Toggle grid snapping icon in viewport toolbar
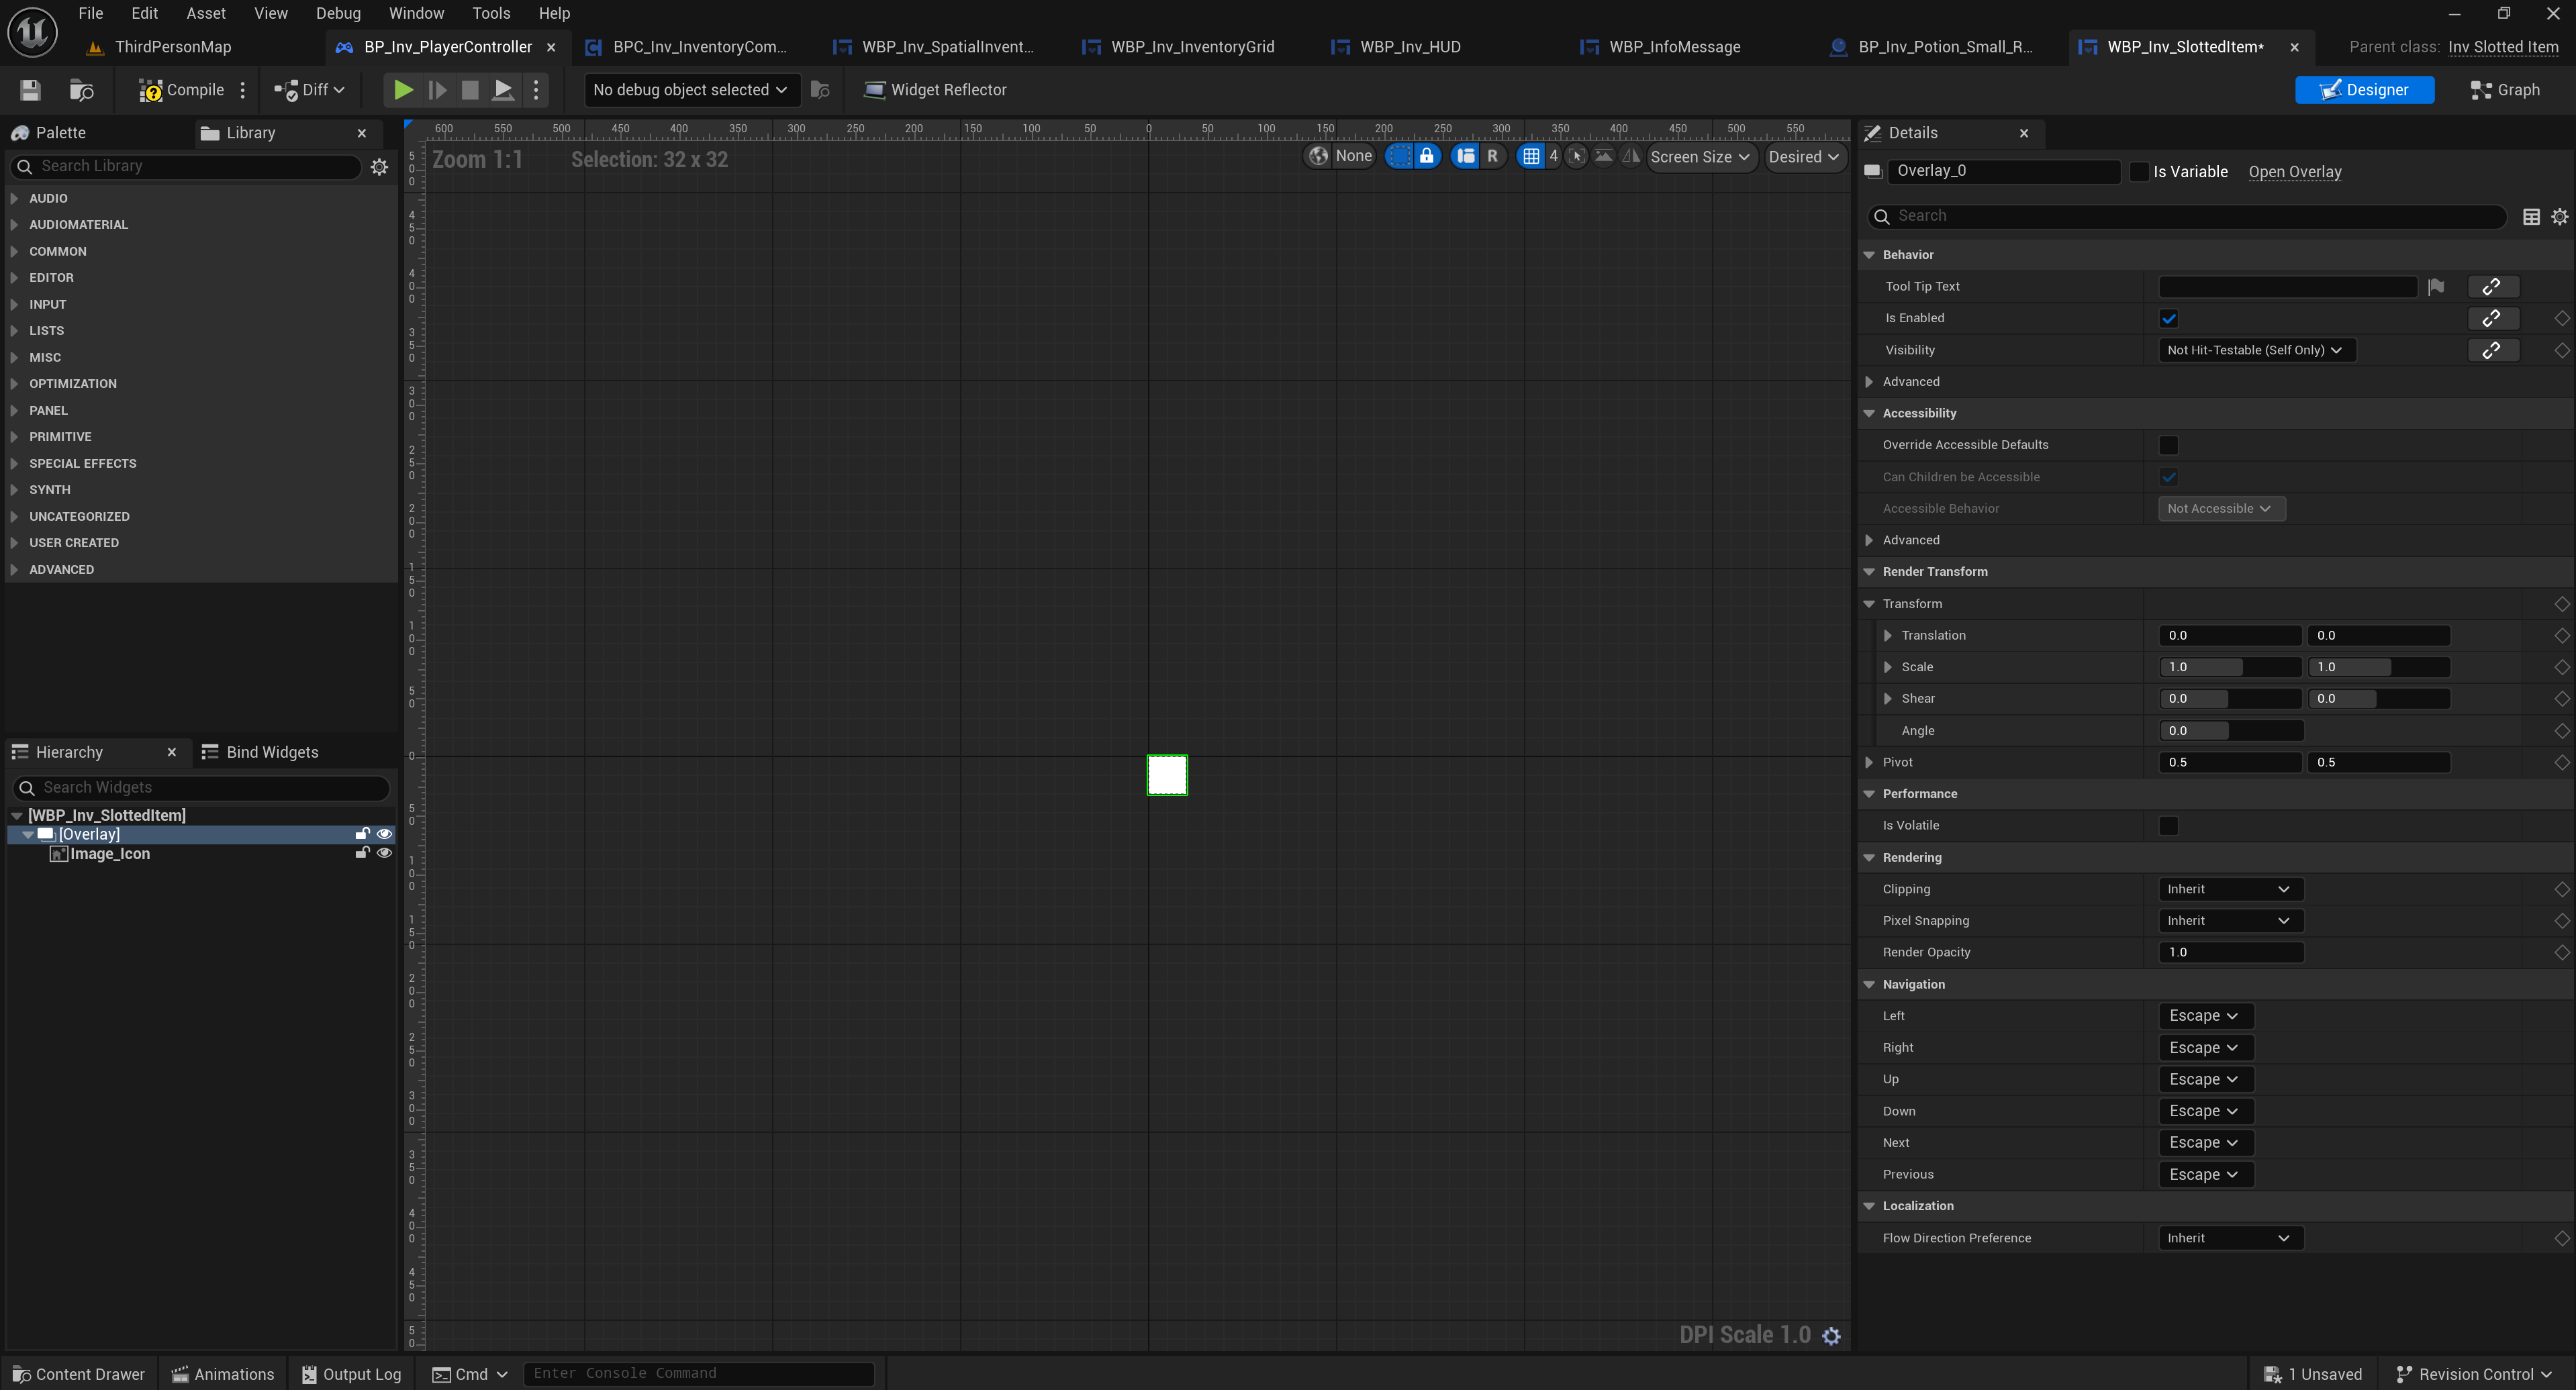Viewport: 2576px width, 1390px height. pyautogui.click(x=1530, y=156)
